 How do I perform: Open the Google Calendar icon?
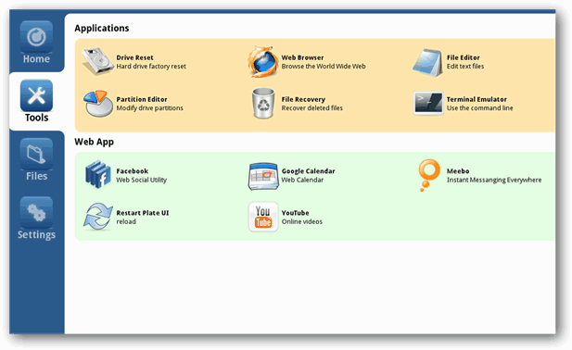pos(263,176)
